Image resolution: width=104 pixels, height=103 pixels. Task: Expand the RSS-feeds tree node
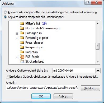coord(17,57)
